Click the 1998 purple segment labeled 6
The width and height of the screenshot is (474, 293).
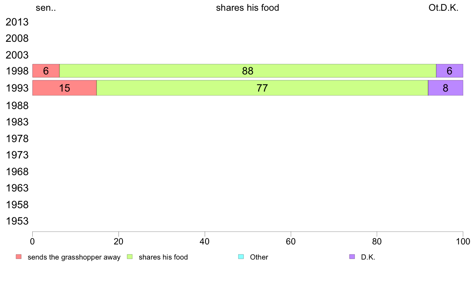point(450,71)
